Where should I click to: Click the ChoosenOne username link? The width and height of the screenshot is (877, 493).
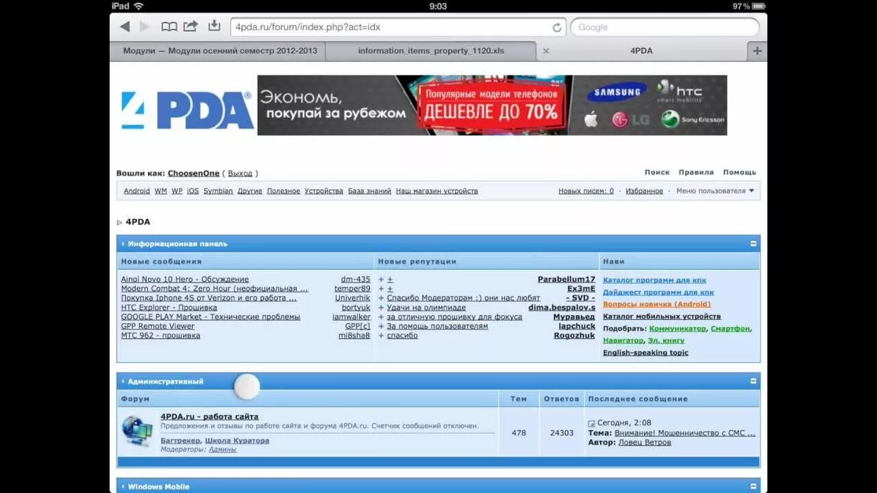tap(194, 173)
